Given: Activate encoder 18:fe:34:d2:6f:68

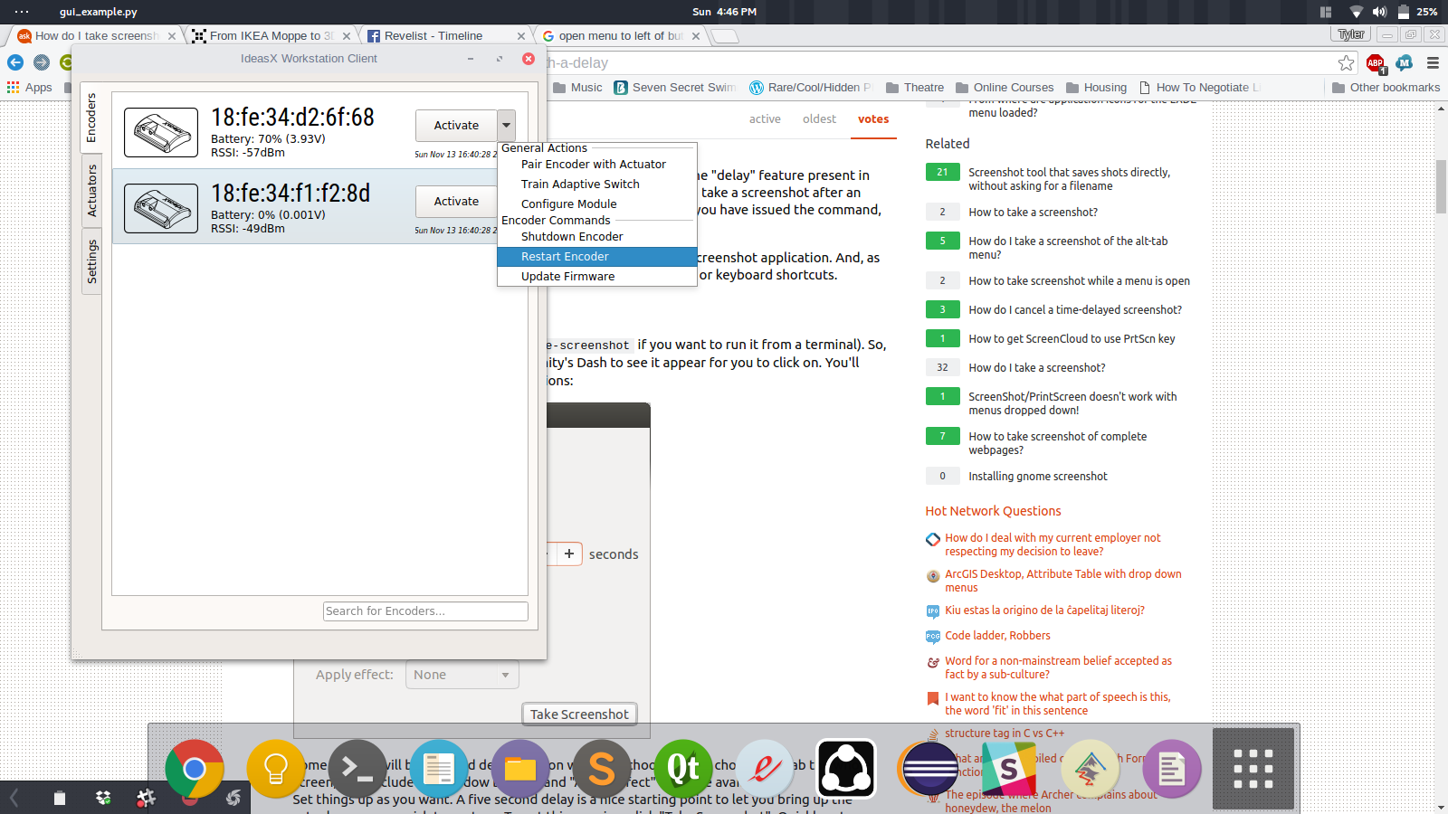Looking at the screenshot, I should pos(456,126).
